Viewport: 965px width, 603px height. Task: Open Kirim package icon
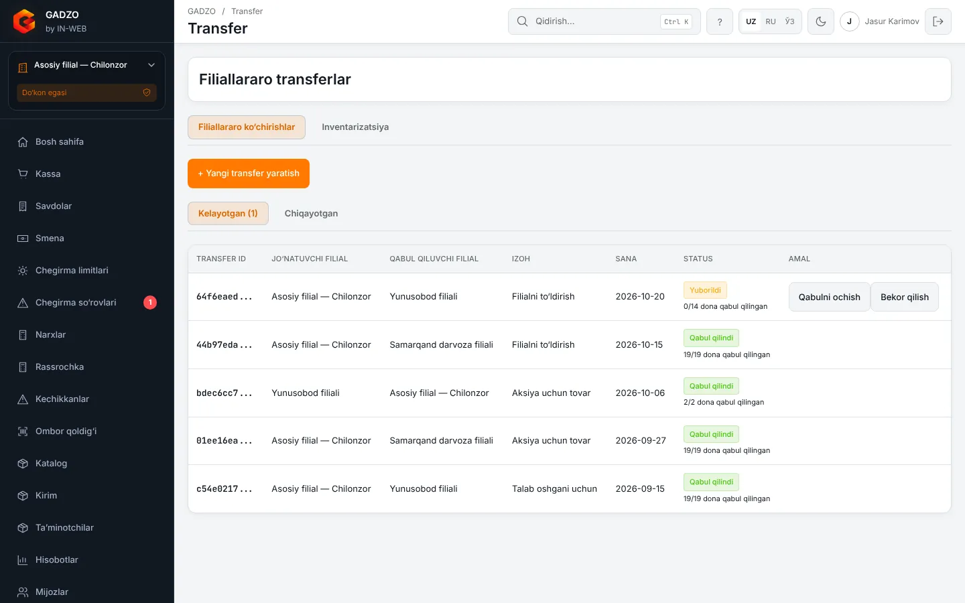pos(23,496)
